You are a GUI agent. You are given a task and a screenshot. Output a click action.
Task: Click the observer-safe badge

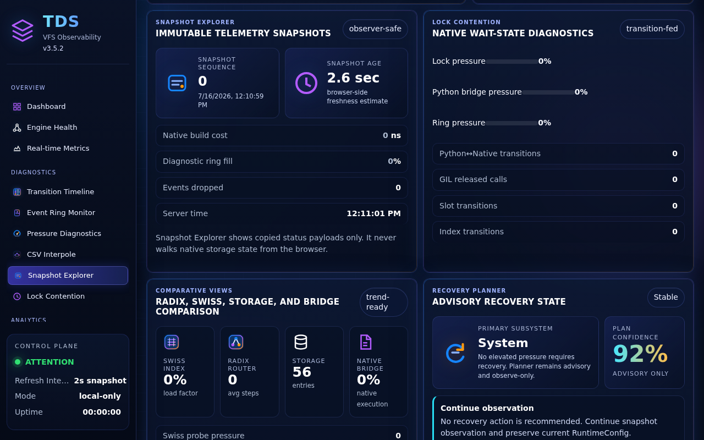click(x=375, y=29)
